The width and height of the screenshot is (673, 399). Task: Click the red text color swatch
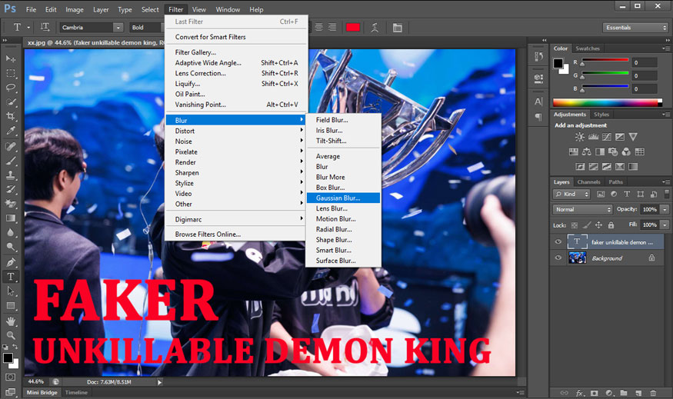353,28
